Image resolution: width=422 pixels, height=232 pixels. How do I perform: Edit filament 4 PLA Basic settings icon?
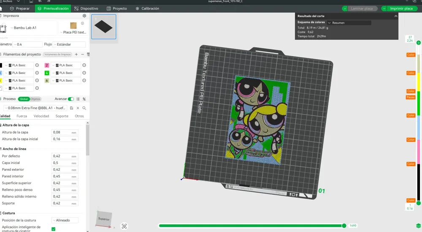coord(84,73)
